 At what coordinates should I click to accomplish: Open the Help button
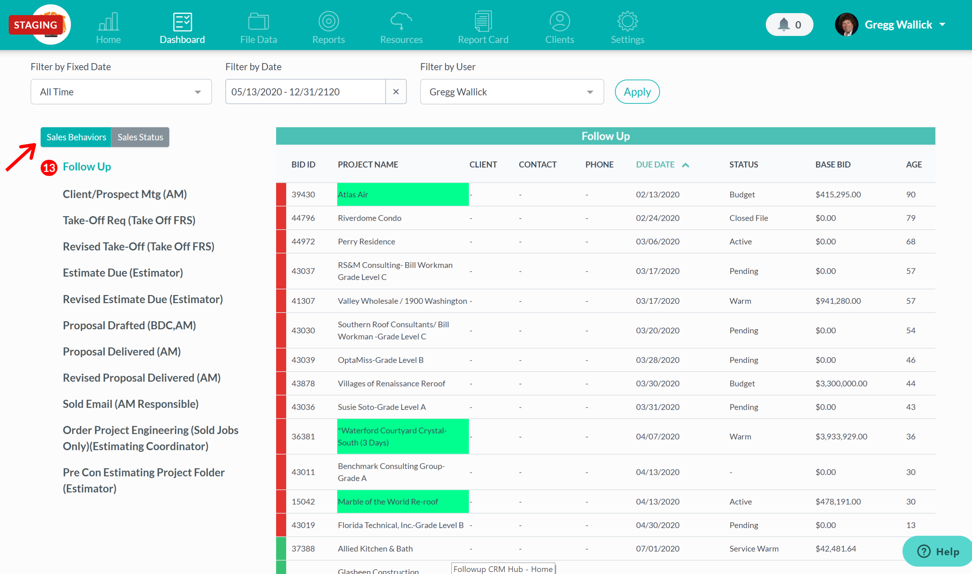pyautogui.click(x=937, y=551)
